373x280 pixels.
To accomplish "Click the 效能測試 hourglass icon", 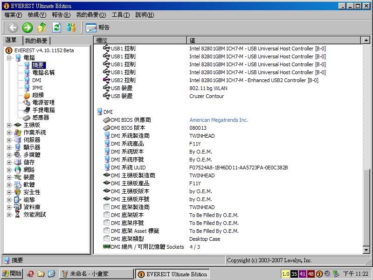I will 18,215.
